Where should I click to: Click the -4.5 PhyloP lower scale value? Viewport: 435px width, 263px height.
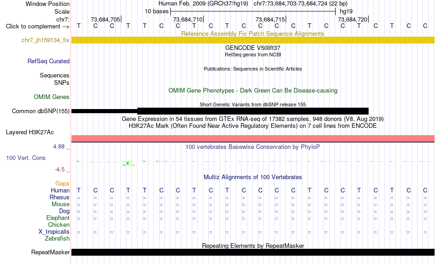(x=60, y=170)
